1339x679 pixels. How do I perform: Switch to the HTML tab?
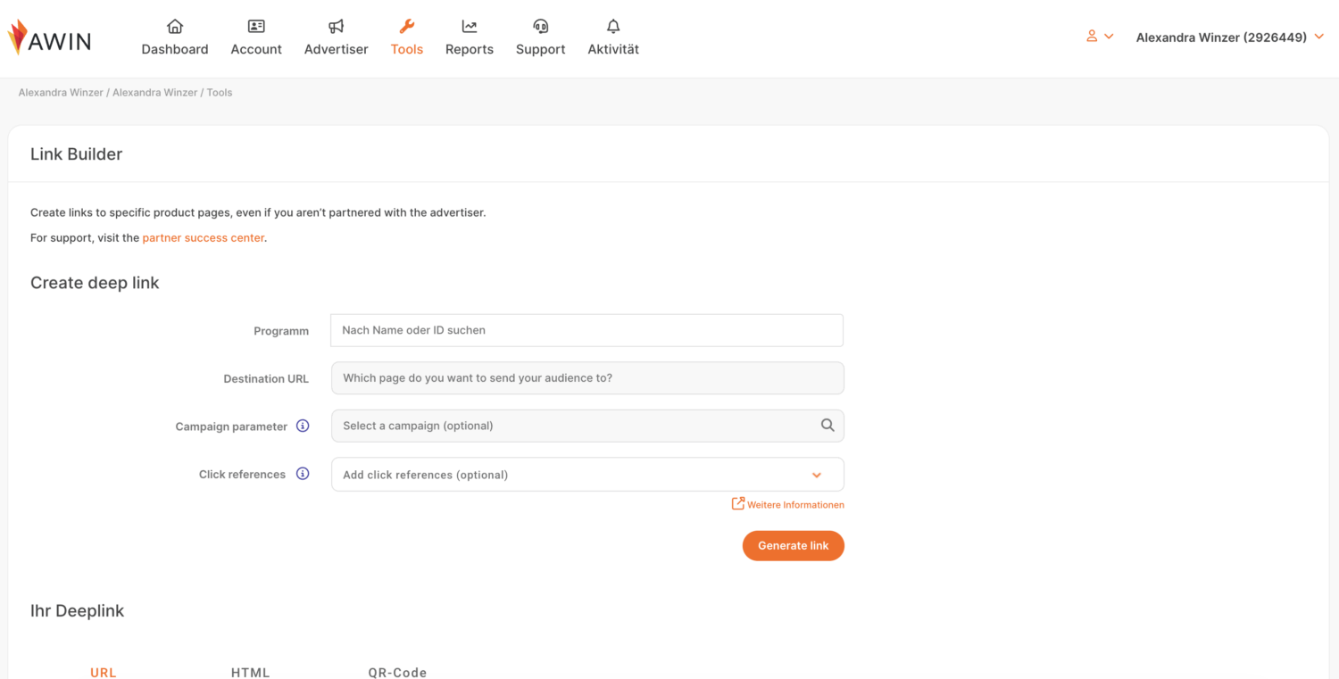click(251, 672)
